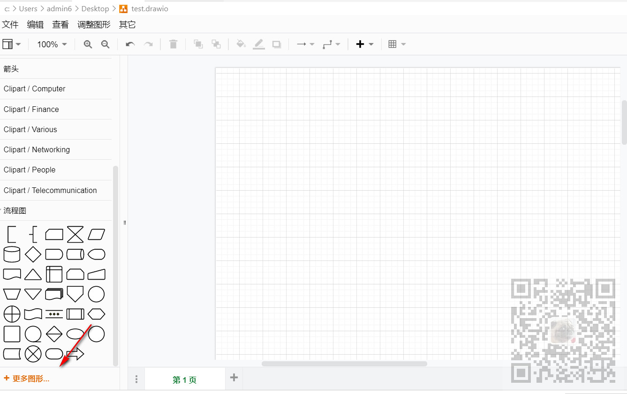Open the insert plus dropdown
The height and width of the screenshot is (394, 627).
[x=364, y=44]
